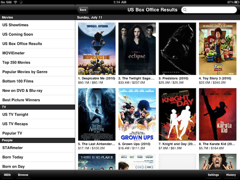This screenshot has height=180, width=240.
Task: Click '6. Grown Ups (2010)' title
Action: tap(134, 144)
